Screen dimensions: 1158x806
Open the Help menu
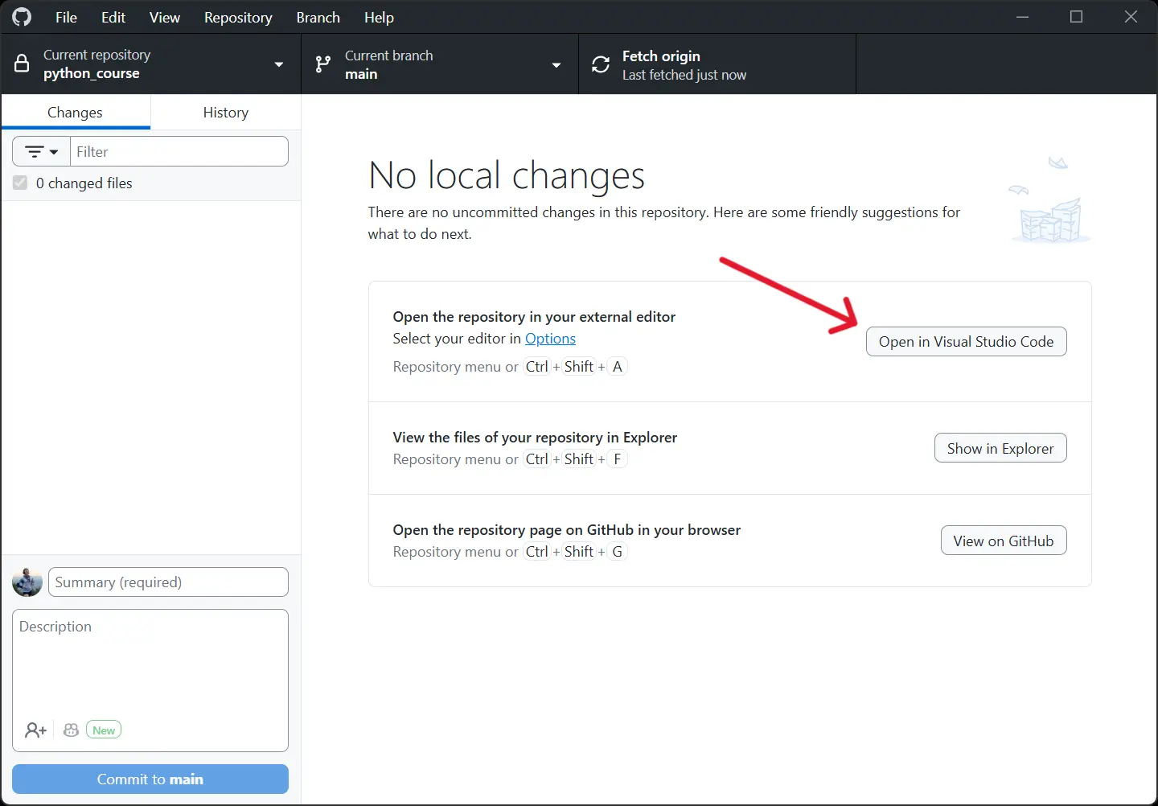click(379, 17)
